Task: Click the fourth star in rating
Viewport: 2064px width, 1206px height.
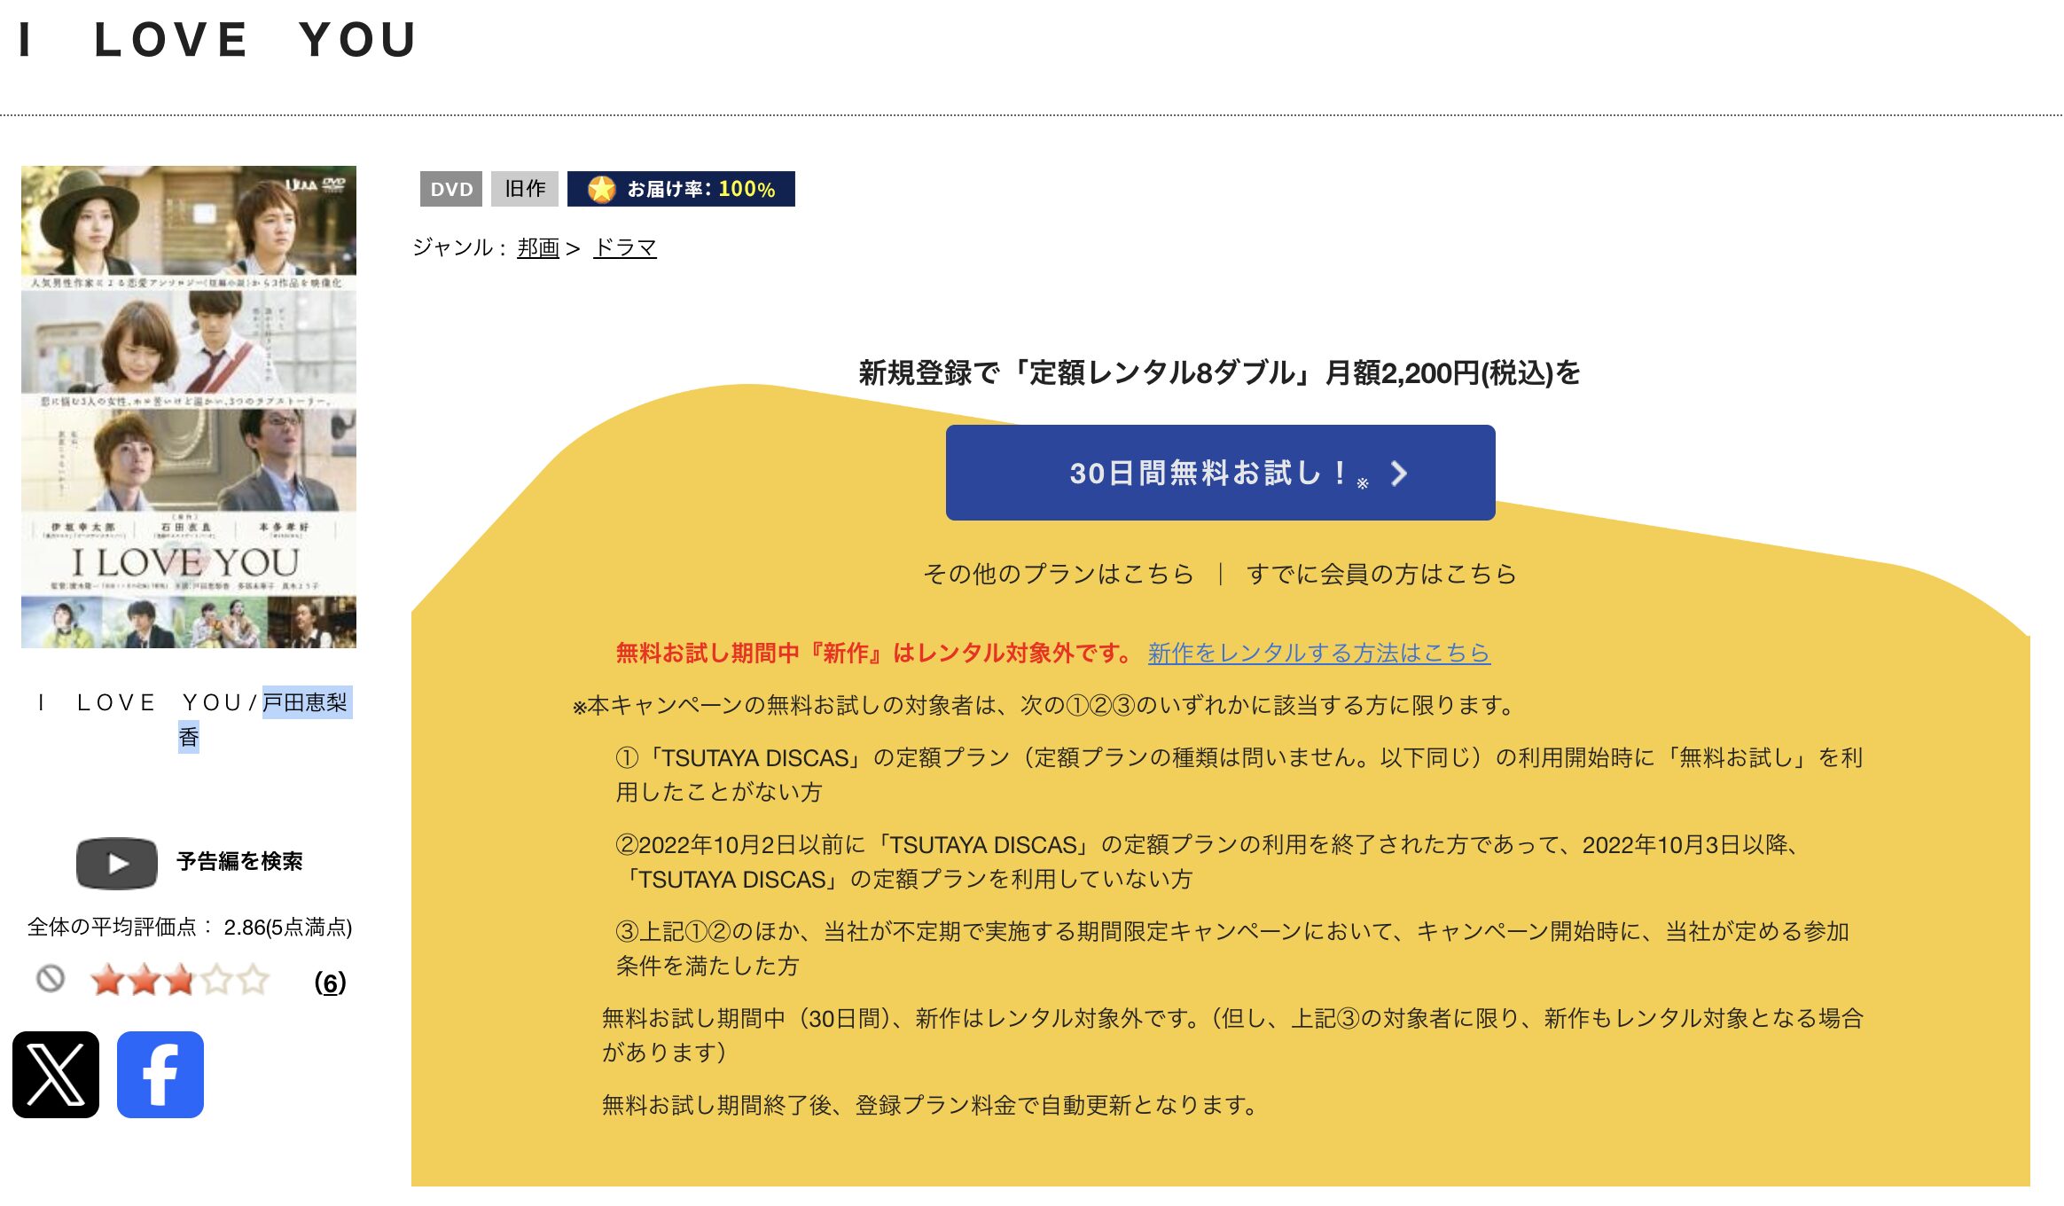Action: click(216, 980)
